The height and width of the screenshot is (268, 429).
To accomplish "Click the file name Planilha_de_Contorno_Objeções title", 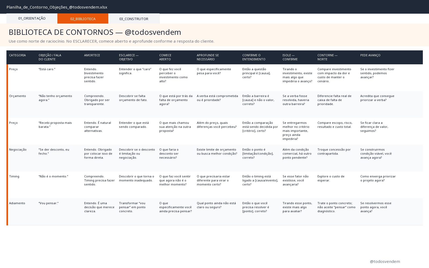I will click(57, 7).
